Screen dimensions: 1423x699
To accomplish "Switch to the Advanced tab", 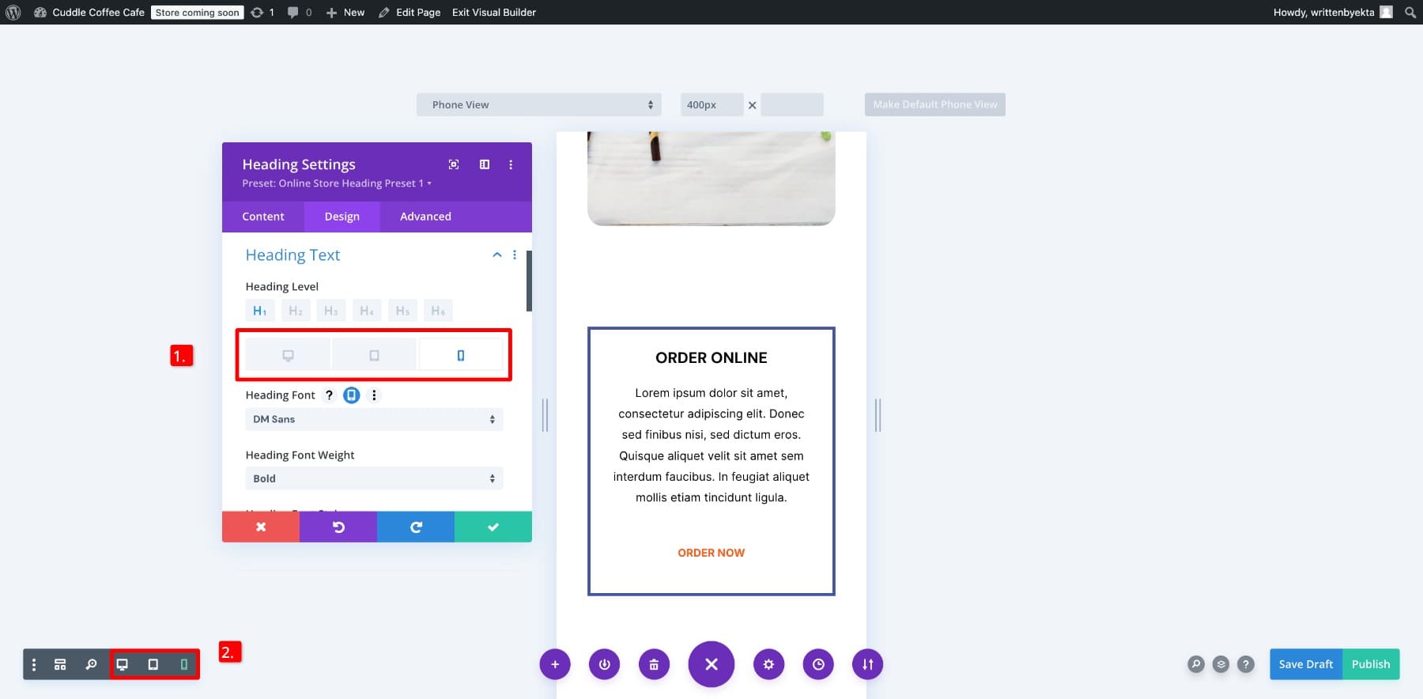I will 425,217.
